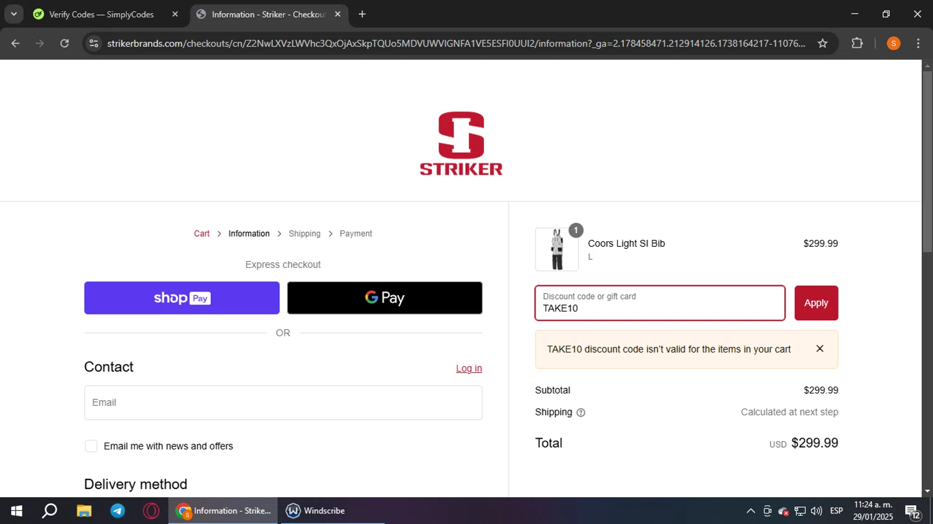Open the tab search dropdown arrow
Image resolution: width=933 pixels, height=524 pixels.
14,14
